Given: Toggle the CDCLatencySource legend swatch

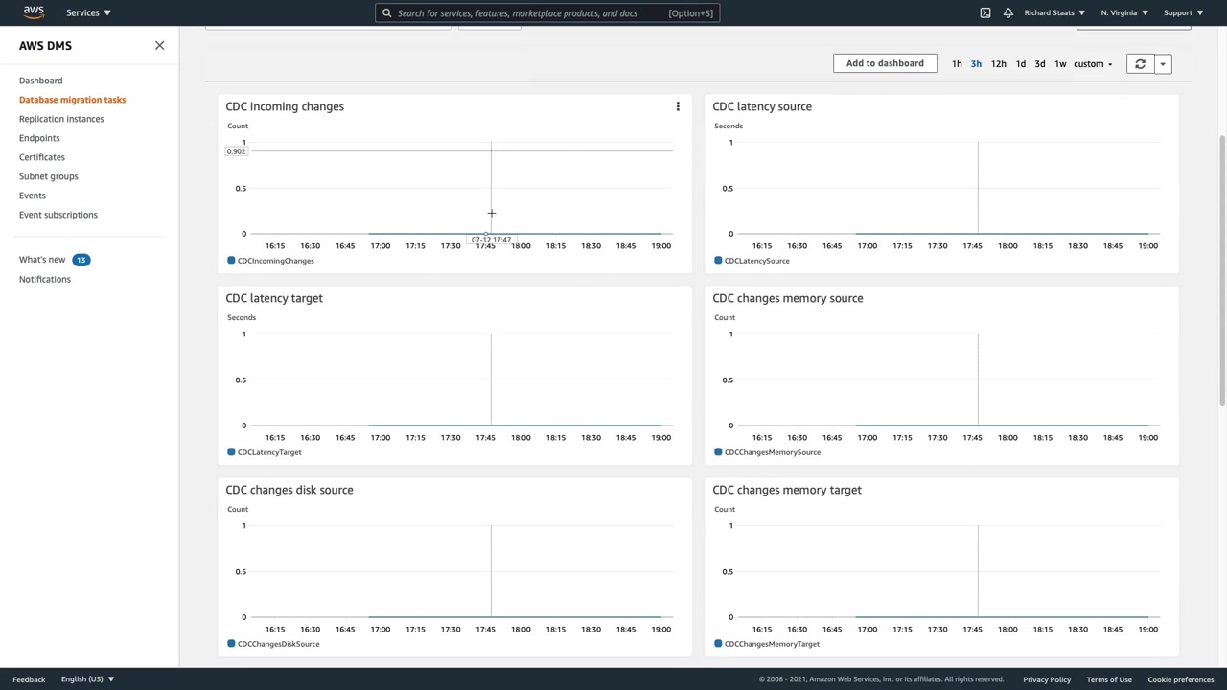Looking at the screenshot, I should tap(718, 261).
